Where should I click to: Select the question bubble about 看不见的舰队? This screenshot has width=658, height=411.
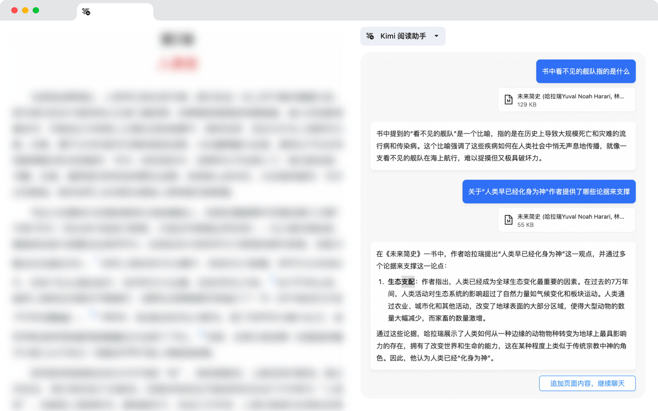pos(586,71)
